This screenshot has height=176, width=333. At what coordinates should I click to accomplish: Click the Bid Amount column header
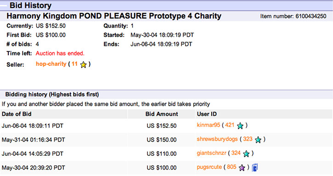(x=162, y=114)
